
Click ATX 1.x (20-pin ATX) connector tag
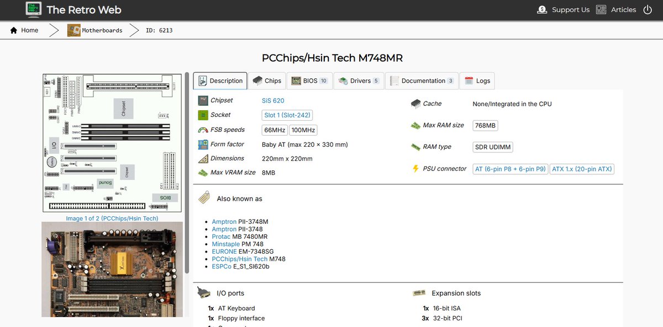tap(582, 169)
